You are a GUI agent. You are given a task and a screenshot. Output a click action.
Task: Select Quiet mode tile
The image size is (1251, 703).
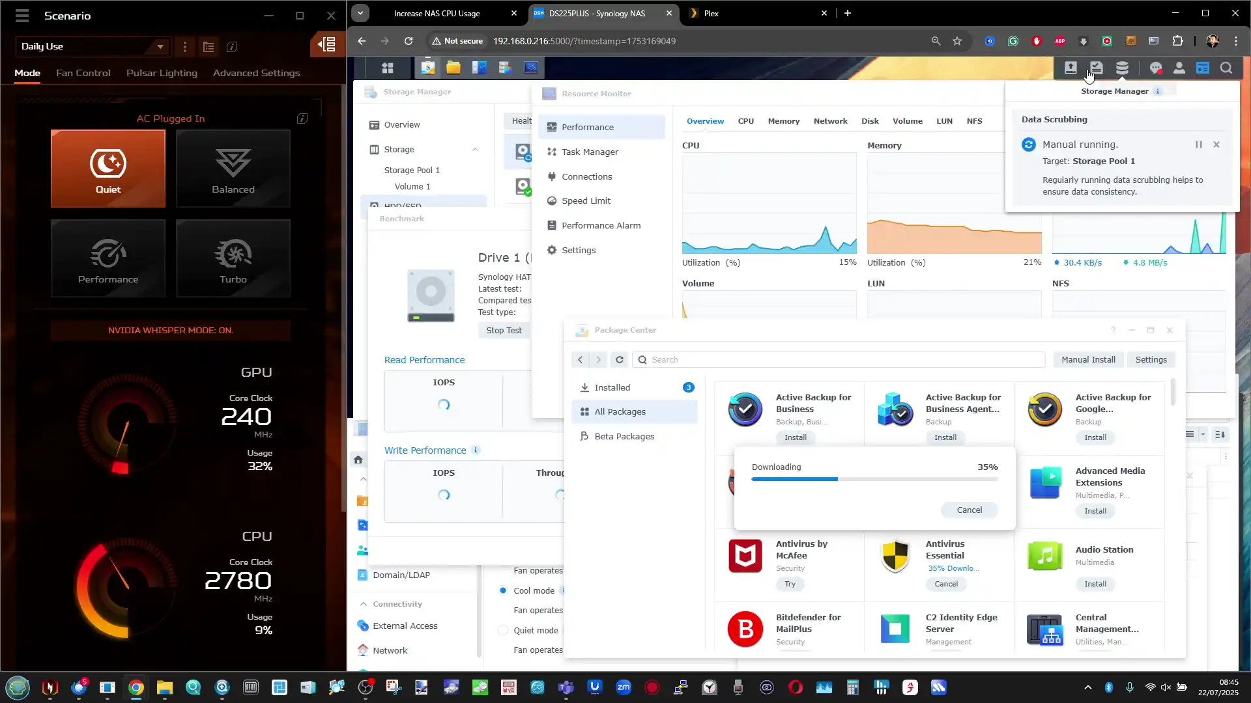108,169
